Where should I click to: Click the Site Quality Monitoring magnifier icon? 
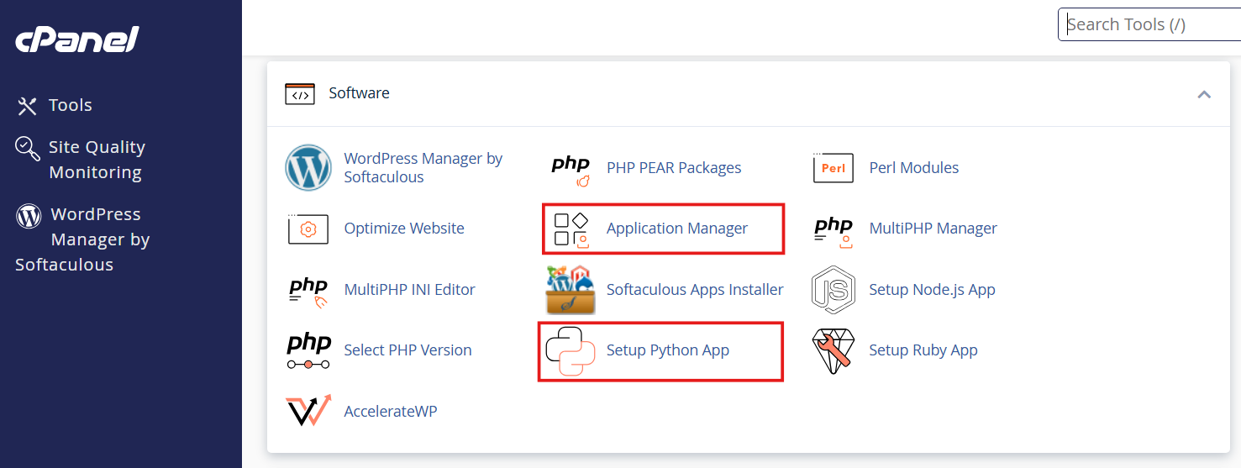click(28, 149)
